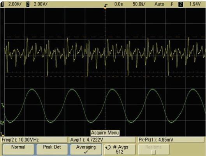This screenshot has width=206, height=156.
Task: Click the channel 1 indicator in header
Action: [x=2, y=4]
